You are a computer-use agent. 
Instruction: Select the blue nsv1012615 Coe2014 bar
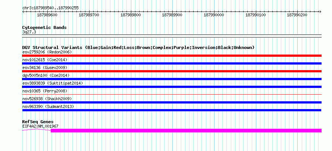172,63
